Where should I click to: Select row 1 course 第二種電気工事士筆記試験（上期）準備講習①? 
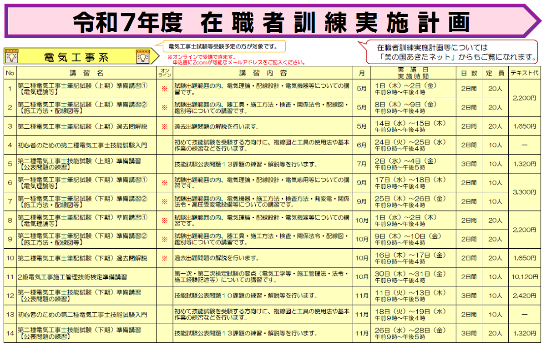[83, 85]
